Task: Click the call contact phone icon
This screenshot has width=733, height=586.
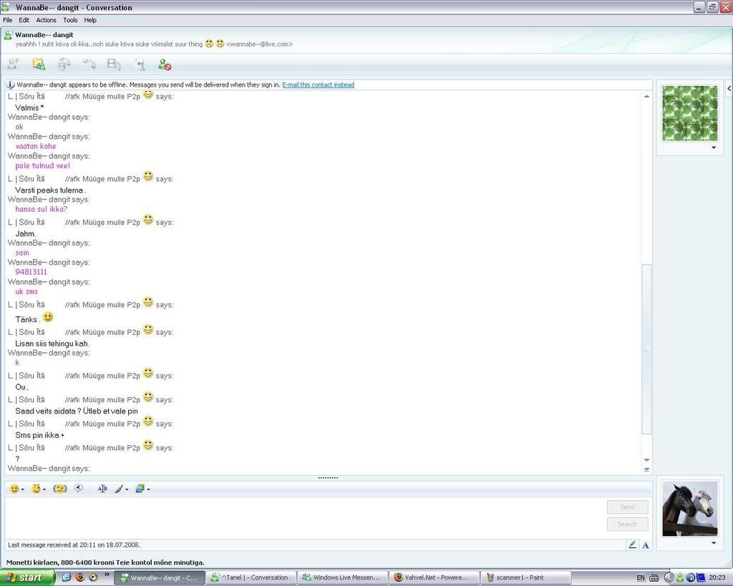Action: [x=89, y=64]
